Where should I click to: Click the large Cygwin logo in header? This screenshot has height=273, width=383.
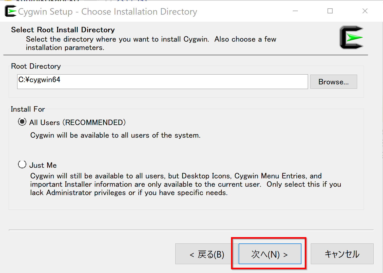351,37
